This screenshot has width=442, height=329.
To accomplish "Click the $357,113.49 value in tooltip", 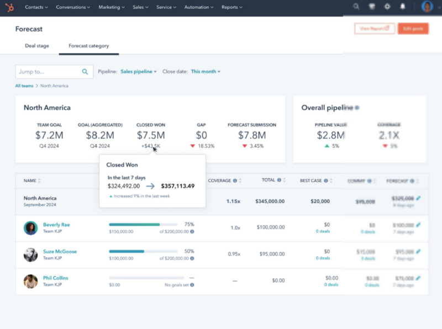I will pyautogui.click(x=177, y=186).
